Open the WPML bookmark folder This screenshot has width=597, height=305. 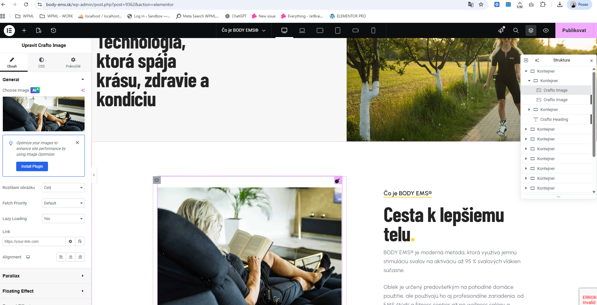[x=24, y=16]
